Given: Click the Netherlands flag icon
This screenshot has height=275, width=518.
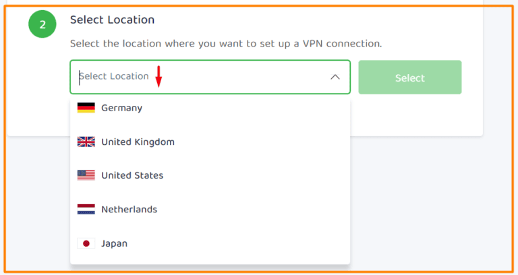Looking at the screenshot, I should click(86, 210).
